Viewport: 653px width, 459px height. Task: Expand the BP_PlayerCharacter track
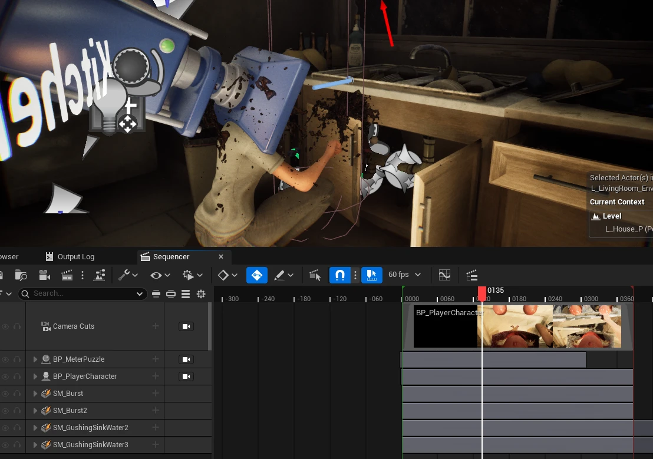pyautogui.click(x=35, y=376)
